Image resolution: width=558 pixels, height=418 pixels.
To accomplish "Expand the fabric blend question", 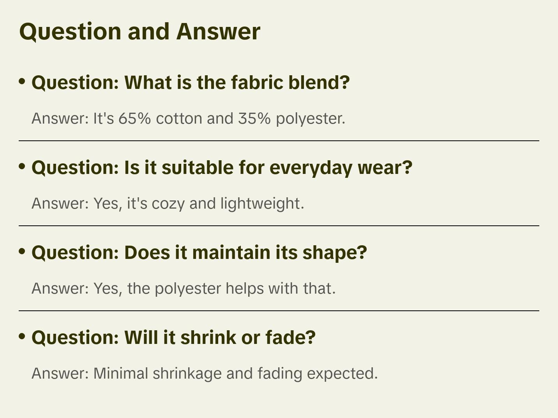I will (x=191, y=83).
